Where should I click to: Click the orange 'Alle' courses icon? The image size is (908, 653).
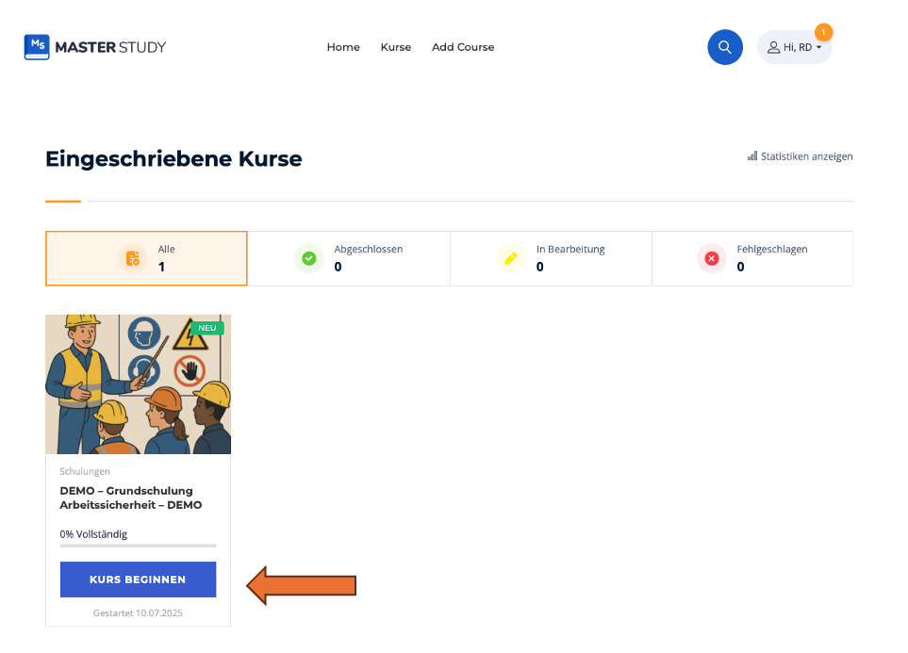tap(133, 258)
